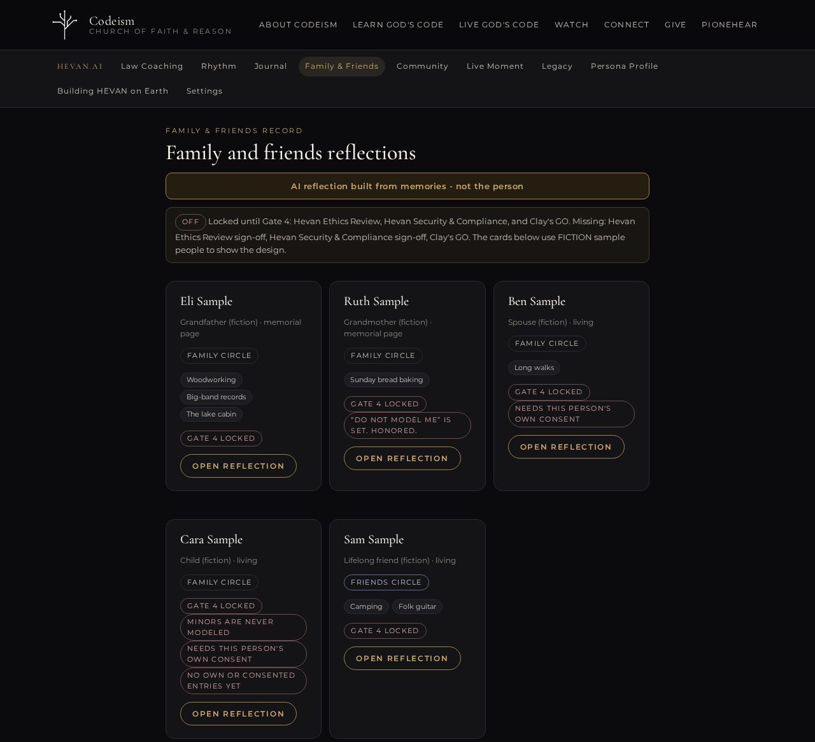
Task: Open the Pionehear nav link
Action: click(x=730, y=25)
